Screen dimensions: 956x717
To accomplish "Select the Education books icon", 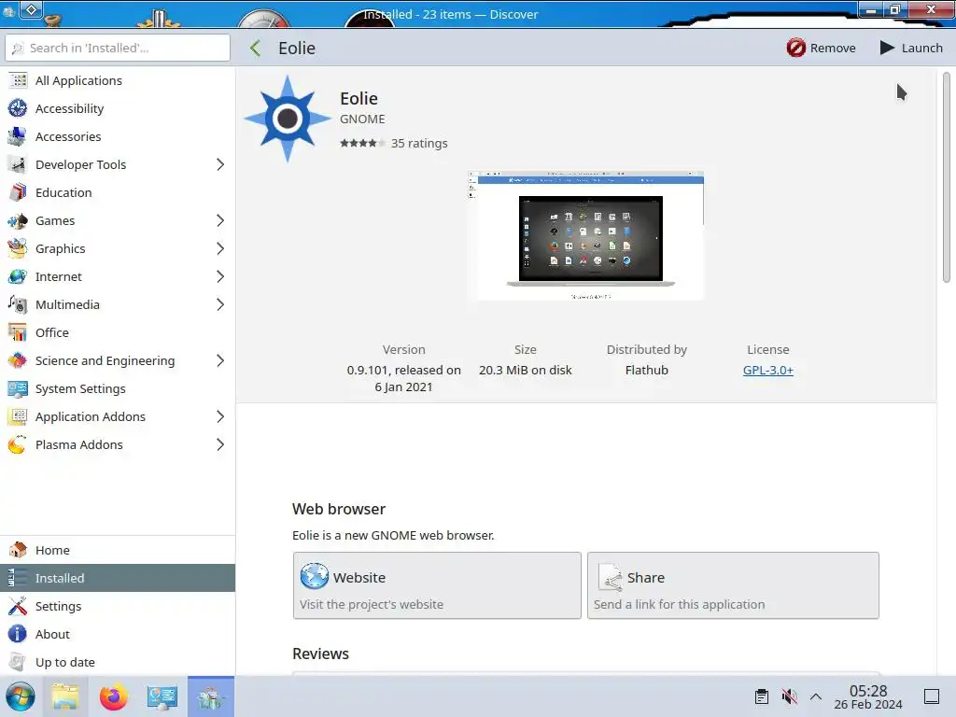I will click(18, 192).
